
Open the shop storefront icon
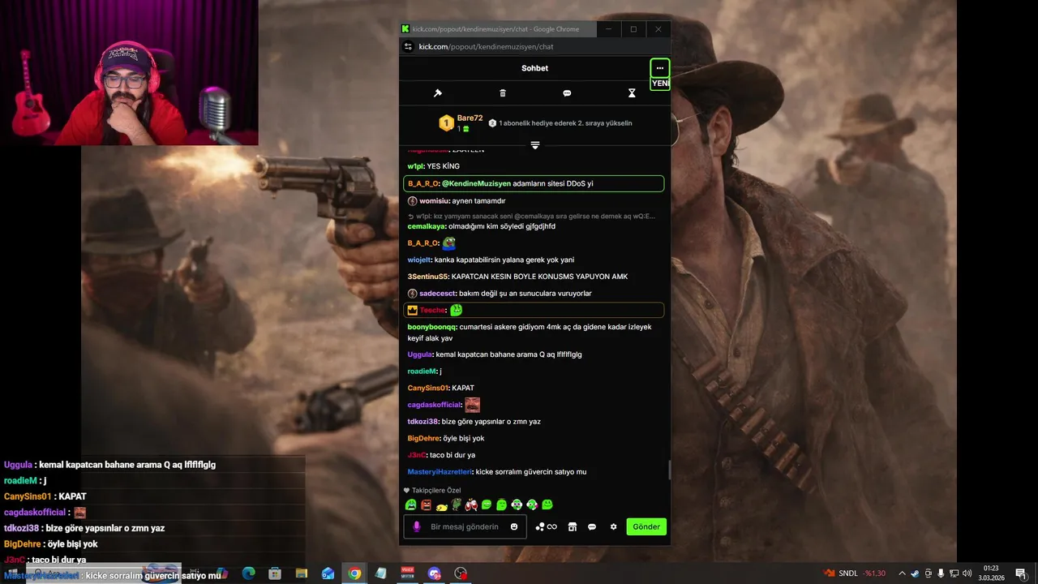tap(573, 526)
